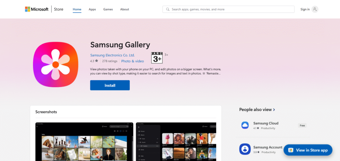Click the search magnifier icon

168,9
